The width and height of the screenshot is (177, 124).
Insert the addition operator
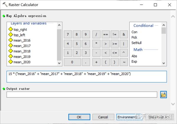(x=96, y=62)
